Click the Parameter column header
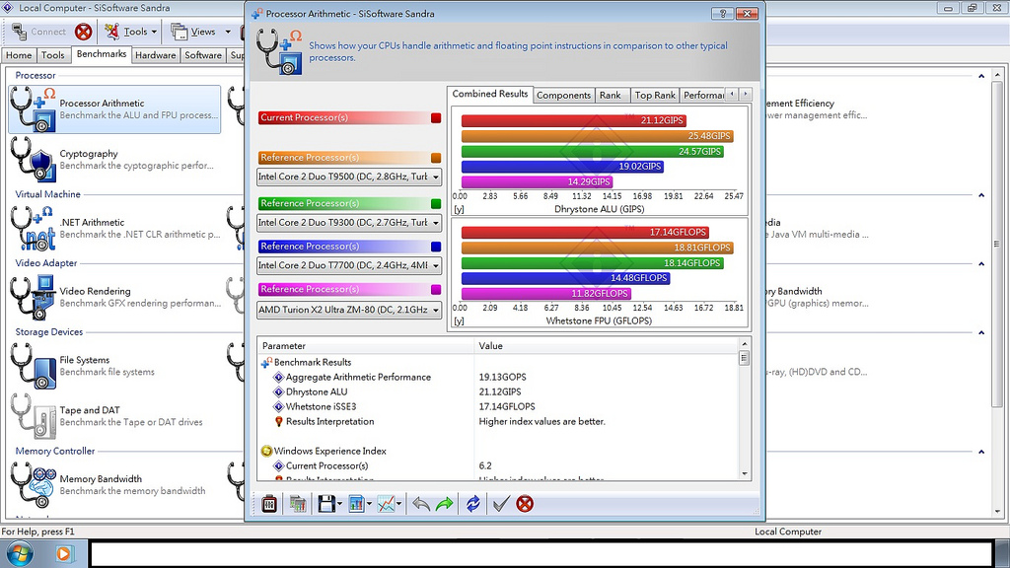This screenshot has width=1010, height=568. [x=366, y=346]
